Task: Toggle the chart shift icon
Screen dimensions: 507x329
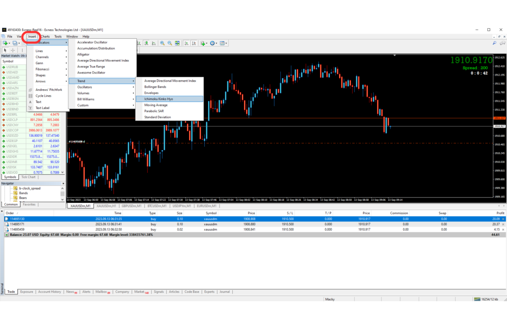Action: coord(194,43)
